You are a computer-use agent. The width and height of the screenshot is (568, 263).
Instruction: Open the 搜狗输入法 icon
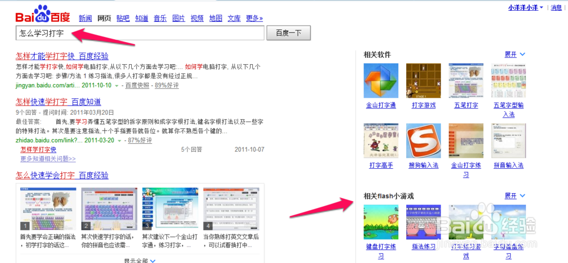point(424,140)
